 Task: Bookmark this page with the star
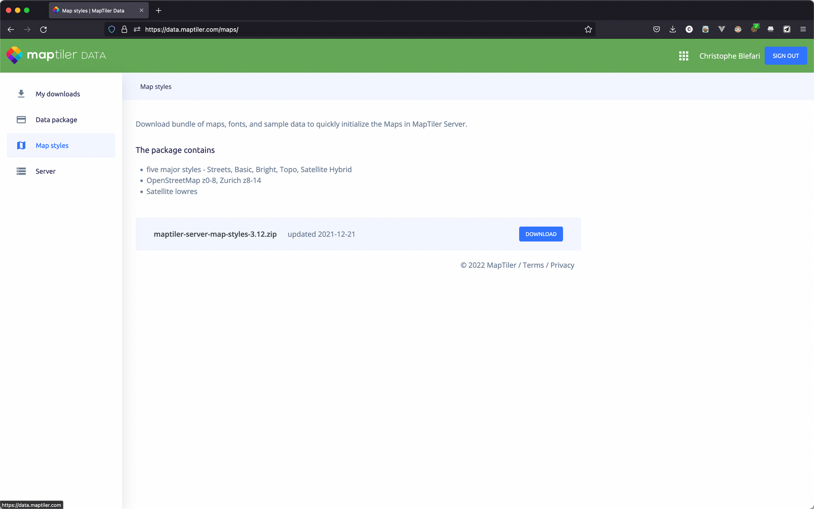point(588,30)
